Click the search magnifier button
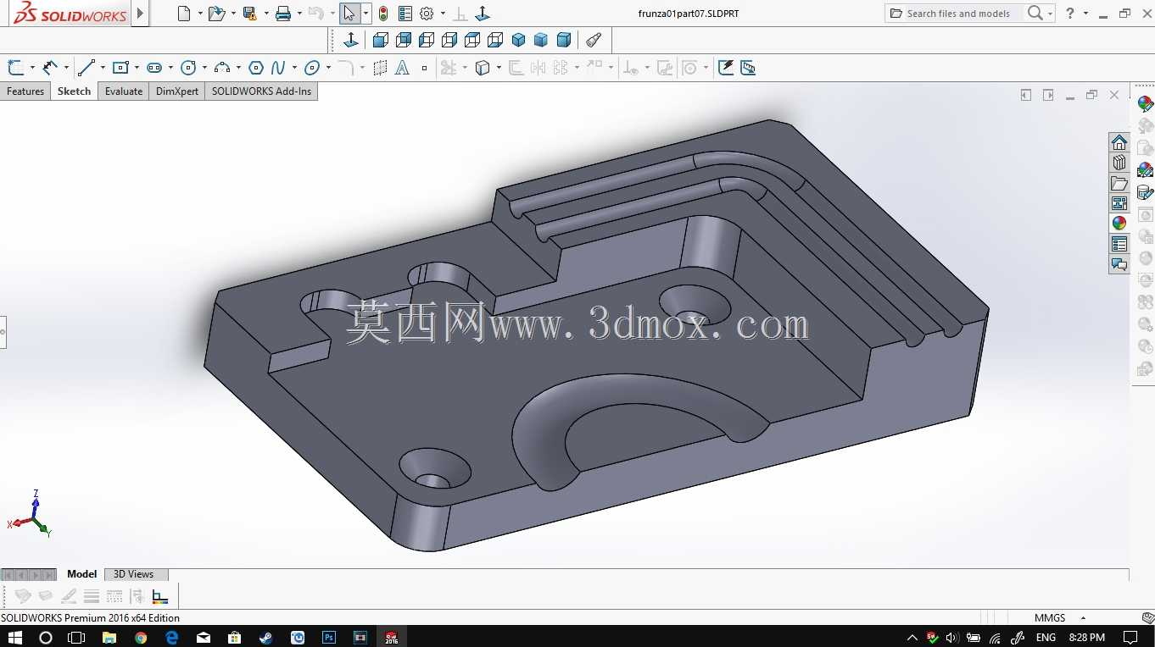This screenshot has height=647, width=1155. pyautogui.click(x=1035, y=14)
